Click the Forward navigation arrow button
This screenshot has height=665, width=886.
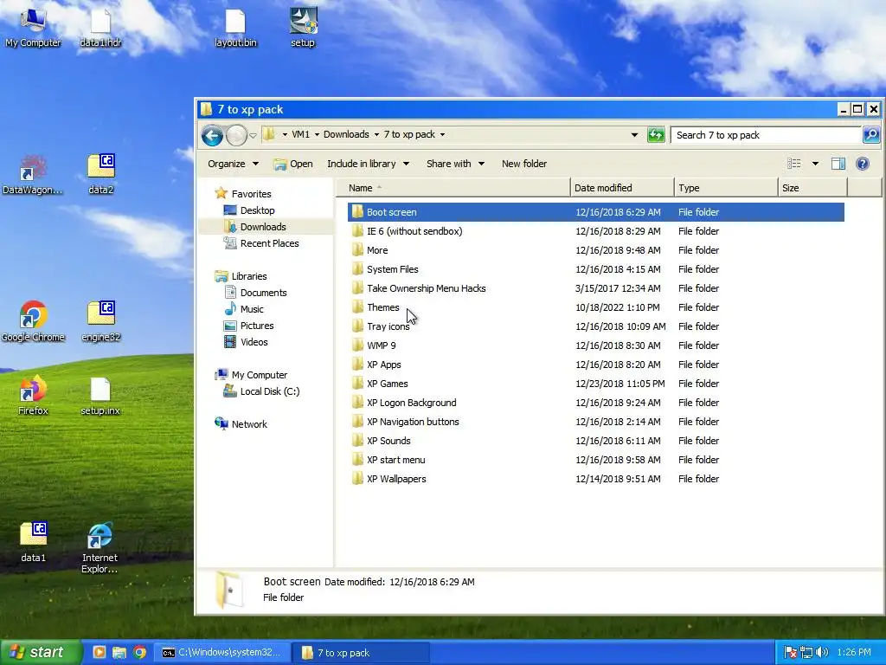[236, 135]
